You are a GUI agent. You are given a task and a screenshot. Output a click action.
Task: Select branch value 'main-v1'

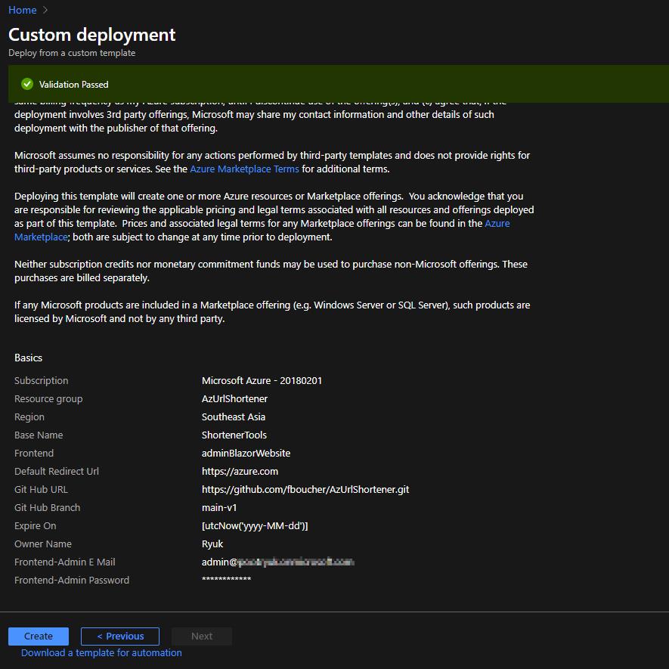[x=219, y=508]
